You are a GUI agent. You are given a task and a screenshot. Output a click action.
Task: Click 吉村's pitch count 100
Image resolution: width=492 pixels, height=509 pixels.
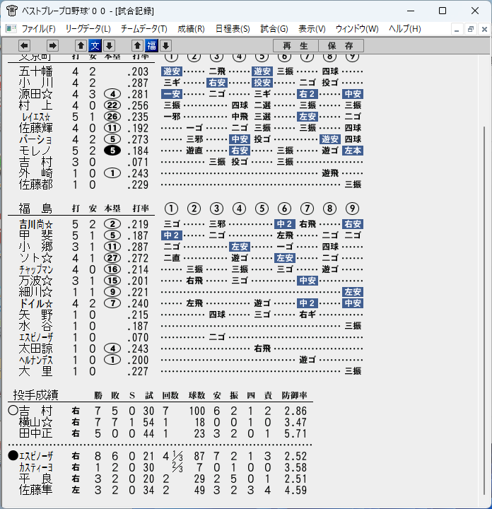tap(197, 411)
